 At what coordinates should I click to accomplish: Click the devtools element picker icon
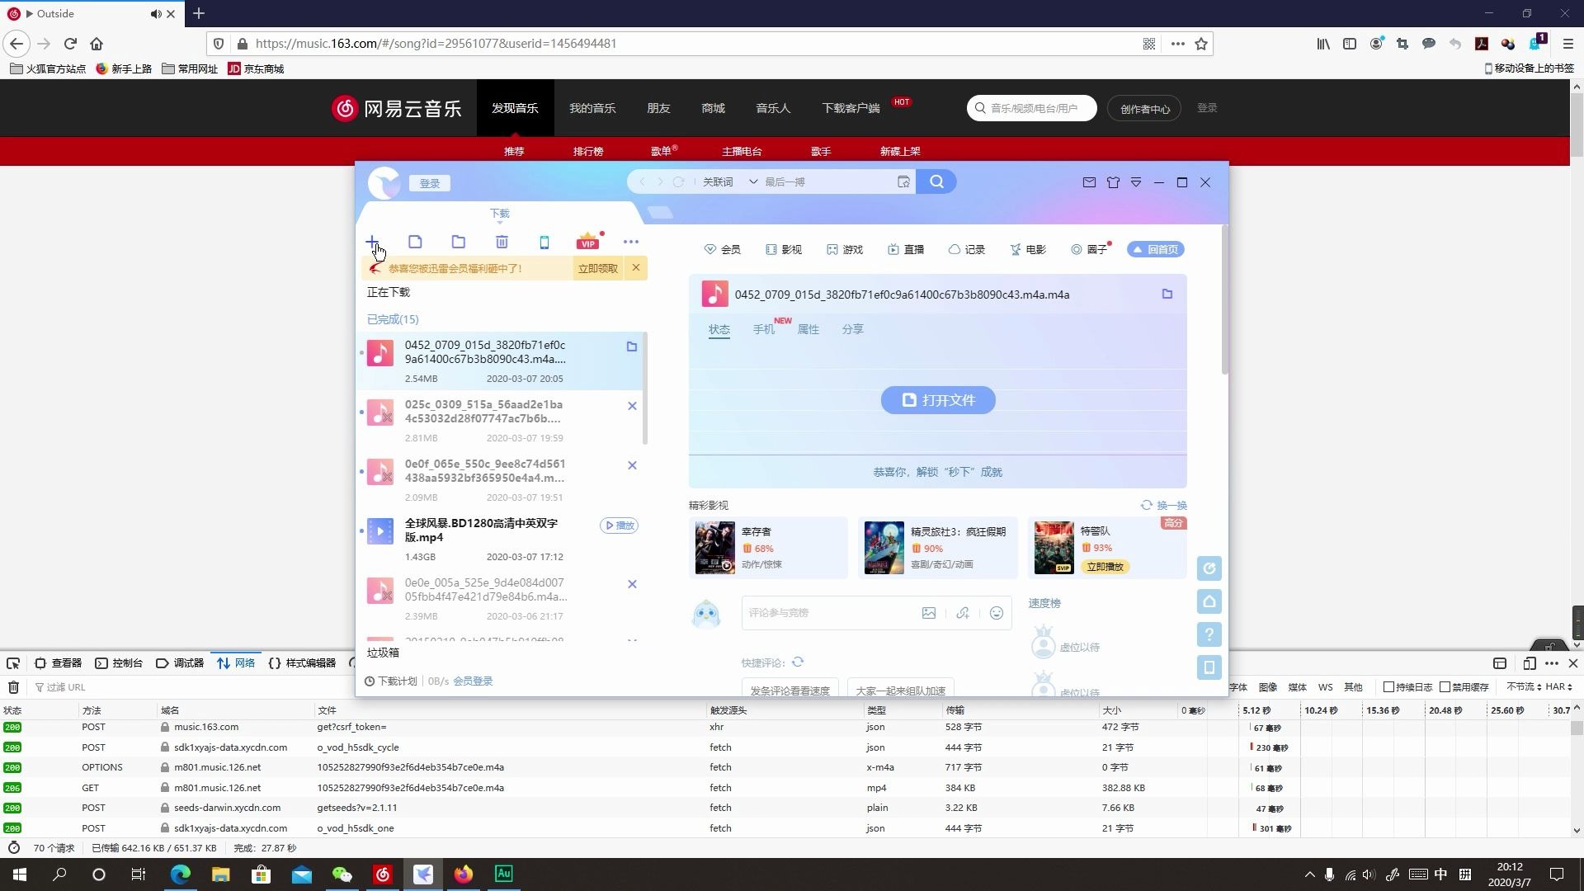tap(13, 663)
